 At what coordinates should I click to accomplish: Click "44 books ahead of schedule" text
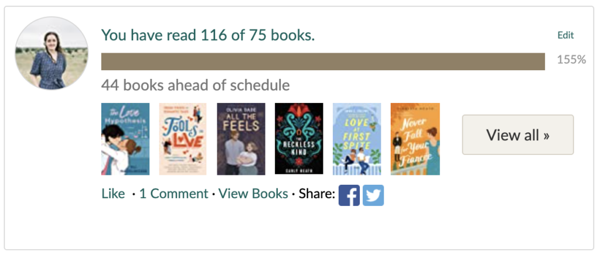pyautogui.click(x=195, y=85)
